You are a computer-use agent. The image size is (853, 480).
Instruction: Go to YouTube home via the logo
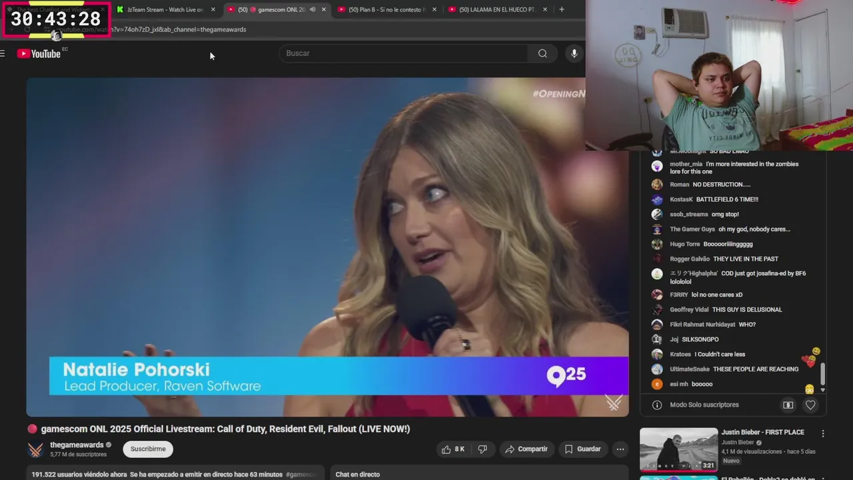(39, 53)
